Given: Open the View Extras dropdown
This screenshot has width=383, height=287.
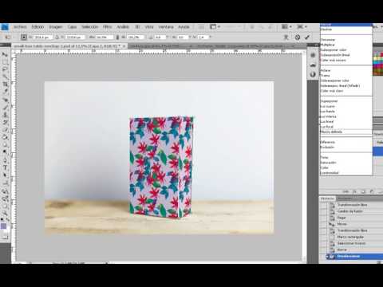Looking at the screenshot, I should pyautogui.click(x=215, y=27).
